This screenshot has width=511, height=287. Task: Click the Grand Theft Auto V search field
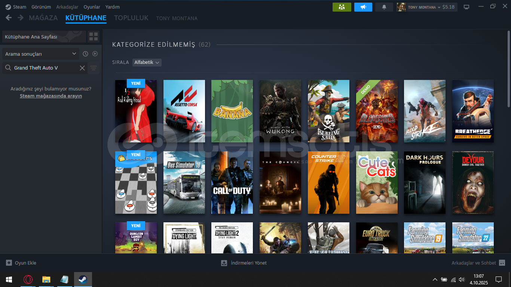tap(45, 68)
